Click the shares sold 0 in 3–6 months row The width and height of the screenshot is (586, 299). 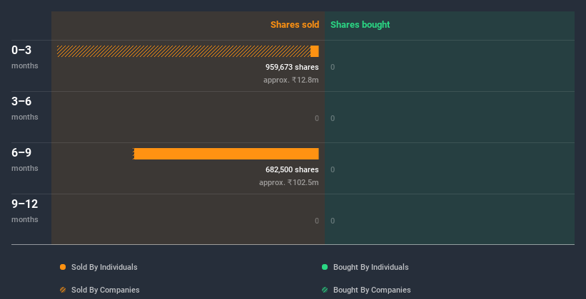coord(317,119)
